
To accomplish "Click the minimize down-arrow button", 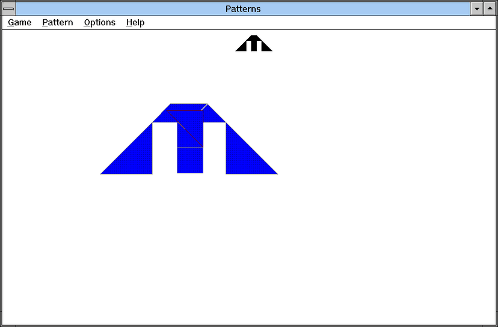I will (476, 8).
